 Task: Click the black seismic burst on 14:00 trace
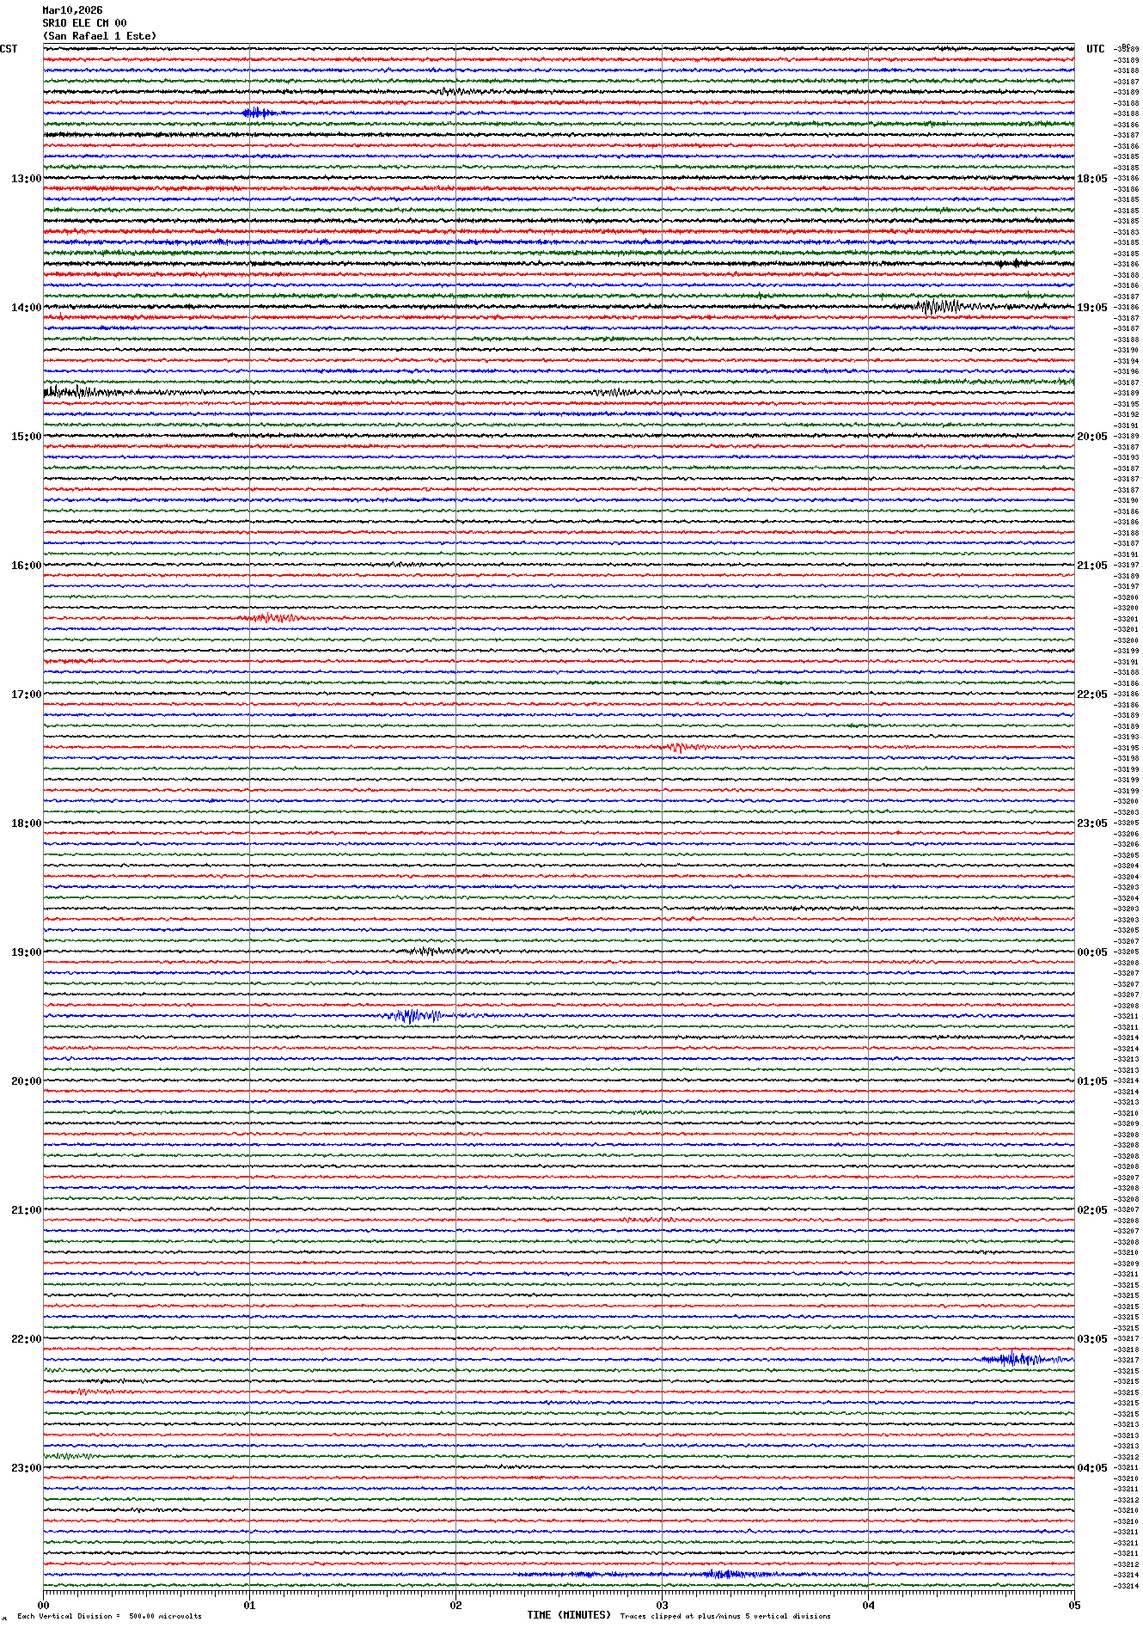(938, 306)
